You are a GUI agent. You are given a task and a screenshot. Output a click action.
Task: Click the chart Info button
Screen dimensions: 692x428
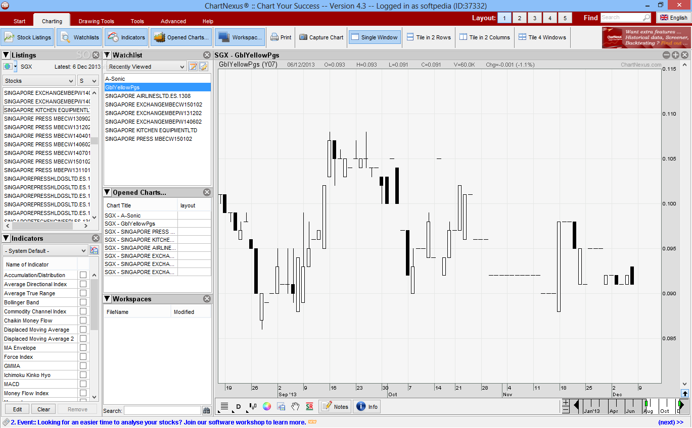coord(367,406)
